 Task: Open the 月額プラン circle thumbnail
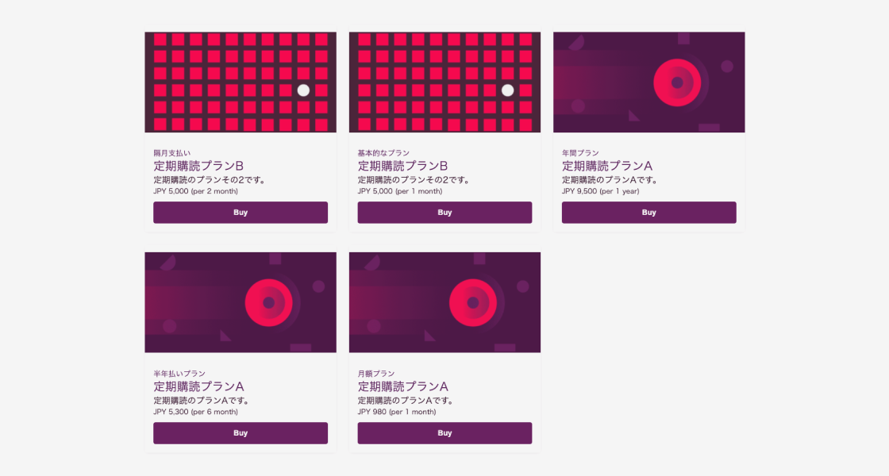click(x=444, y=302)
